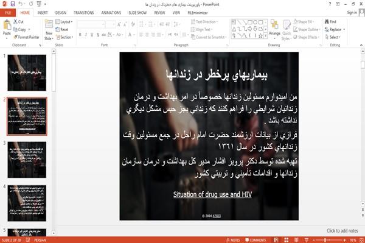Open the FILE menu
The height and width of the screenshot is (243, 365).
(x=8, y=13)
